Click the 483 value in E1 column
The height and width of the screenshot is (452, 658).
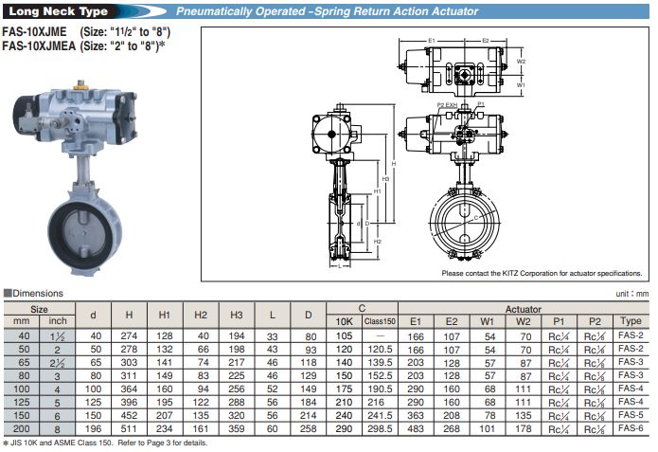point(415,427)
